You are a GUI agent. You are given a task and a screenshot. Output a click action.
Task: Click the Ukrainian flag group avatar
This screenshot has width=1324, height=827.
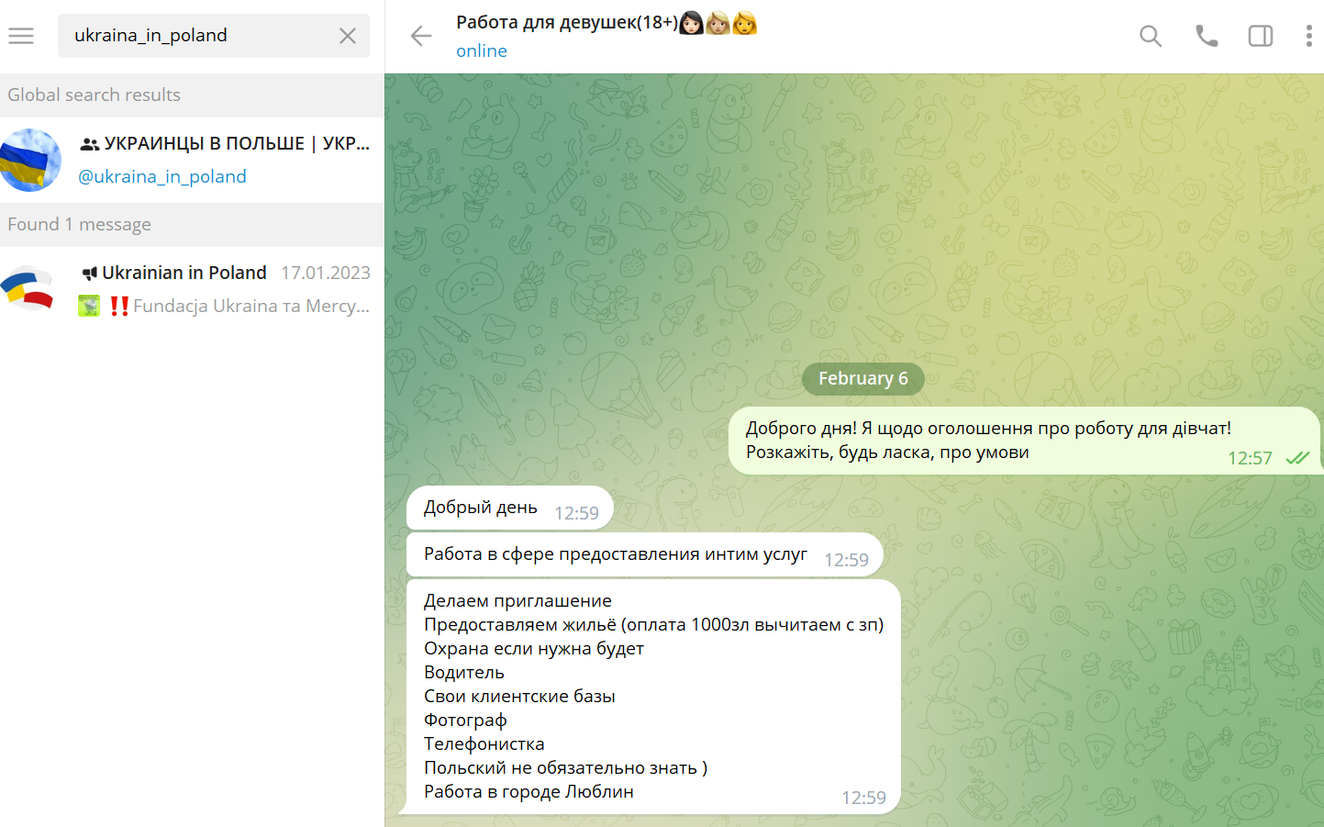pos(31,160)
